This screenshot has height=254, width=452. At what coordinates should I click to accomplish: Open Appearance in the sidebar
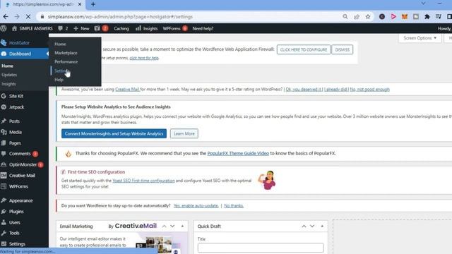coord(20,200)
